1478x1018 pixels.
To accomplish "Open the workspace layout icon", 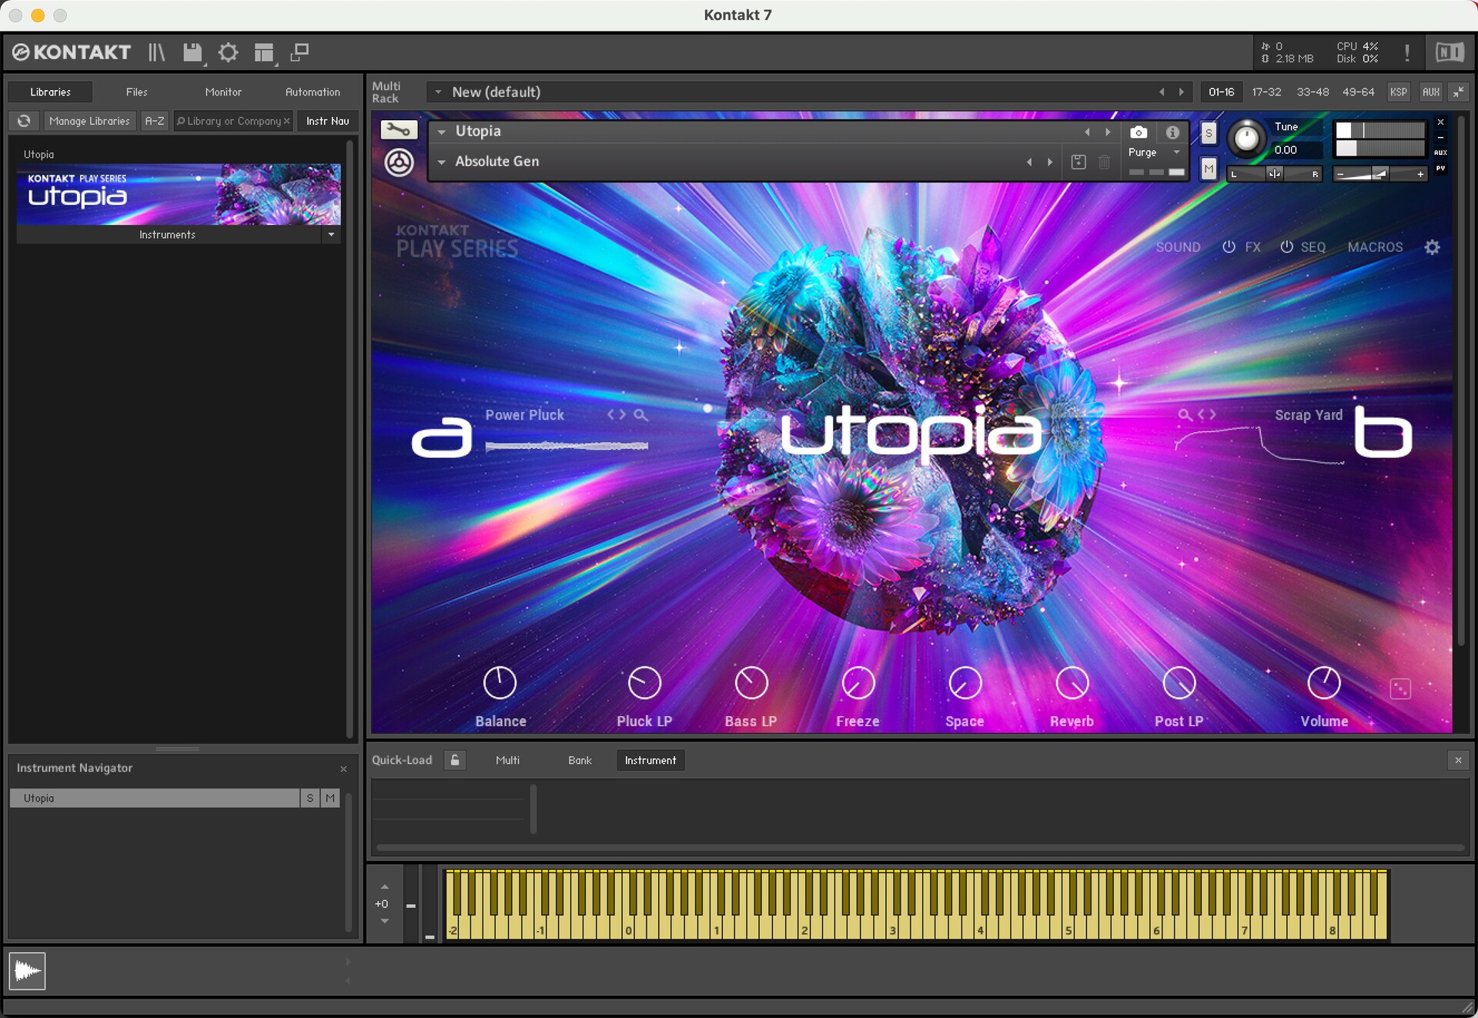I will click(264, 52).
